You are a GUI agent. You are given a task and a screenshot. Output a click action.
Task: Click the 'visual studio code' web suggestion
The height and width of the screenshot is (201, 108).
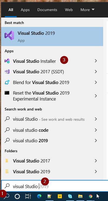click(31, 130)
